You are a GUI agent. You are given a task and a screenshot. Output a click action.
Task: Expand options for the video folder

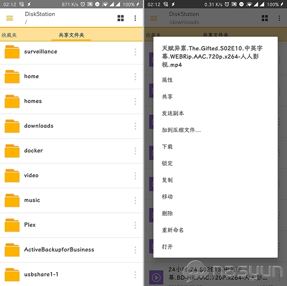pyautogui.click(x=135, y=176)
